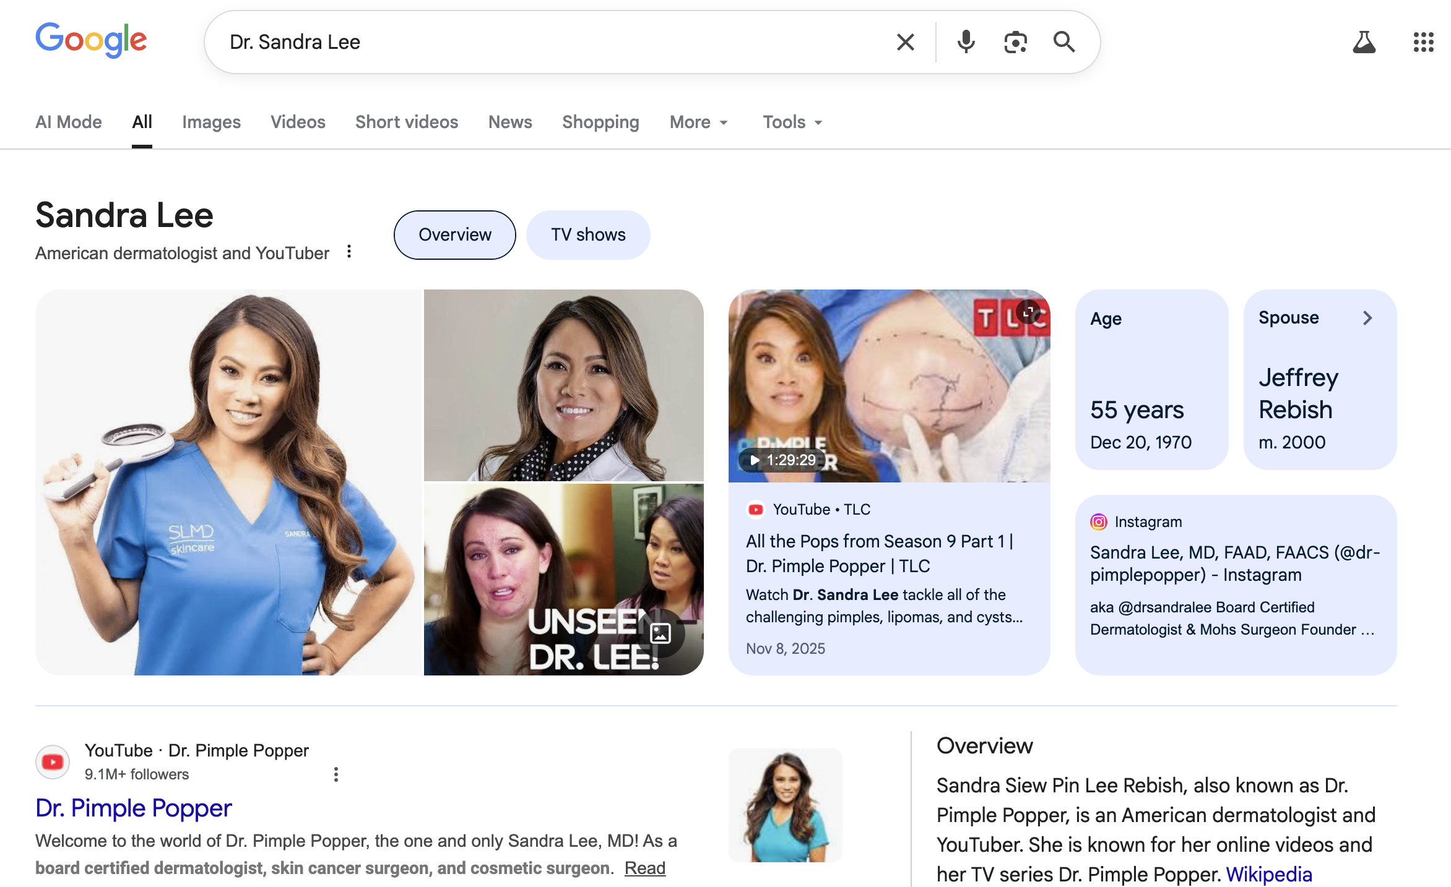Activate voice search with the microphone icon

[965, 41]
